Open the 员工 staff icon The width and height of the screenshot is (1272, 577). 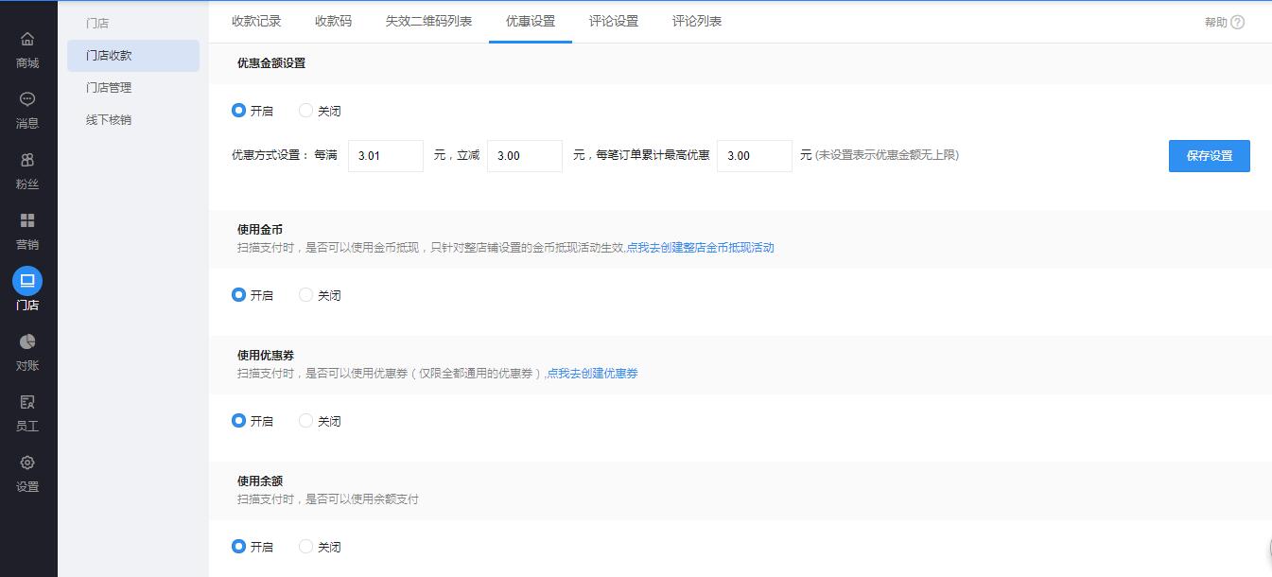[x=27, y=402]
